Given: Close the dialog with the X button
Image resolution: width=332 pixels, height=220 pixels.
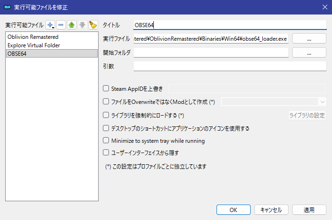Looking at the screenshot, I should (x=325, y=7).
